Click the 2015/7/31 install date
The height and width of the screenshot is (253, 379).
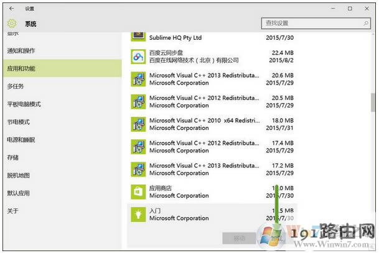tap(279, 128)
